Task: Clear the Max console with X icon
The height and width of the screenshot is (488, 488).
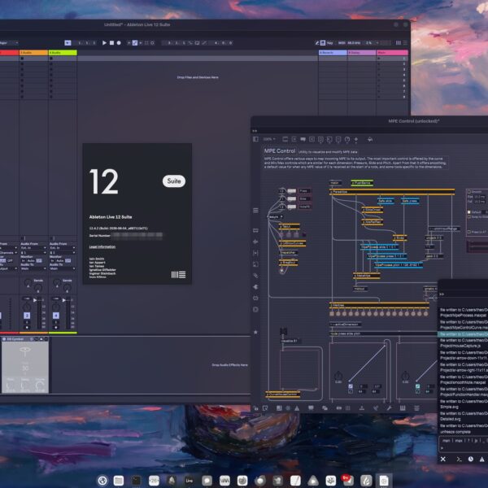Action: pyautogui.click(x=443, y=459)
